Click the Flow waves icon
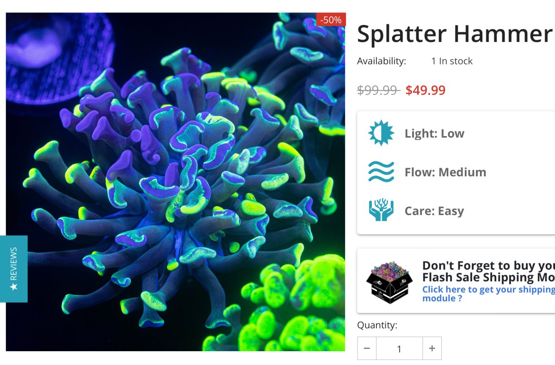This screenshot has width=555, height=365. pyautogui.click(x=381, y=172)
